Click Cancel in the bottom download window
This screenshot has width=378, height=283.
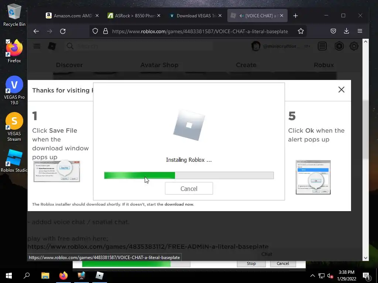click(283, 263)
